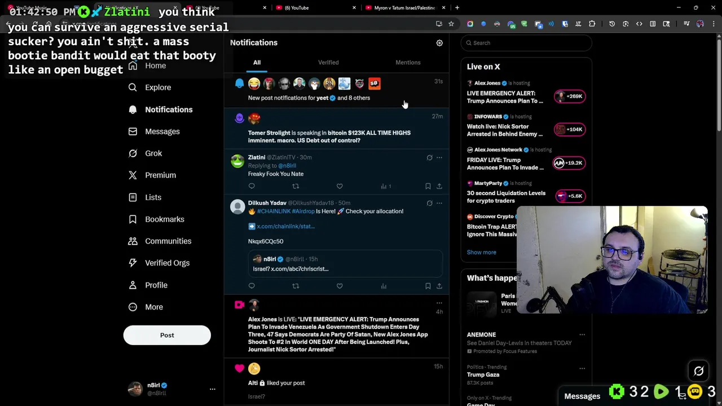
Task: Open options for Trump Gaza trend
Action: 582,368
